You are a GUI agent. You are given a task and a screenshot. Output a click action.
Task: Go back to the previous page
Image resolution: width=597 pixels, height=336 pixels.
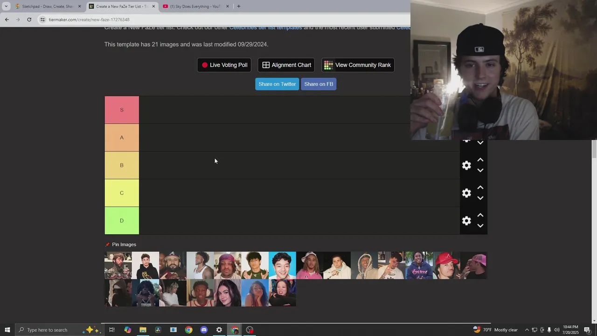[x=7, y=20]
